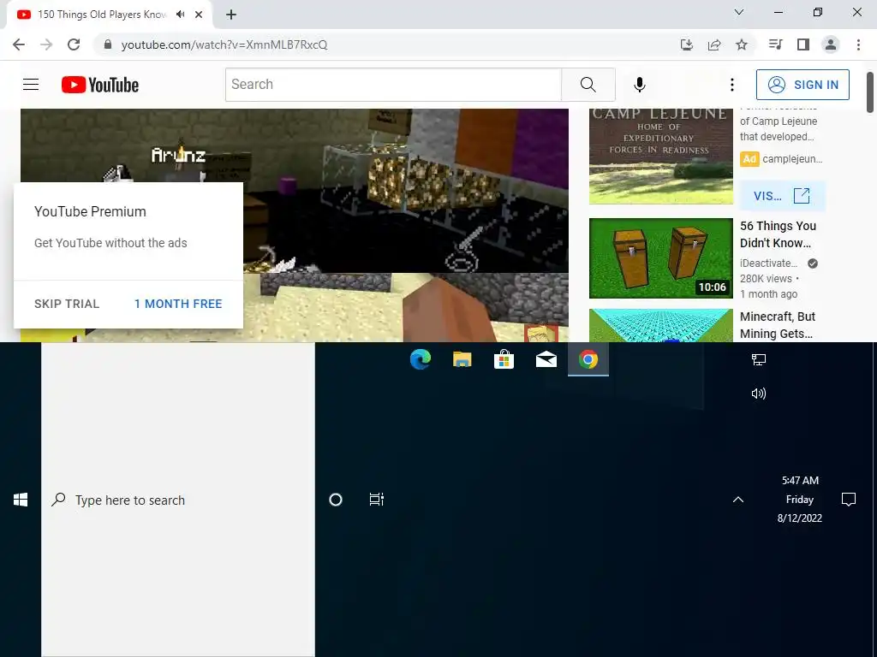Open '56 Things You Didn't Know' title
877x657 pixels.
tap(778, 234)
